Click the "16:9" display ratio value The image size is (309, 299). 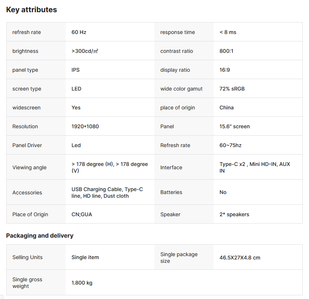(x=225, y=70)
